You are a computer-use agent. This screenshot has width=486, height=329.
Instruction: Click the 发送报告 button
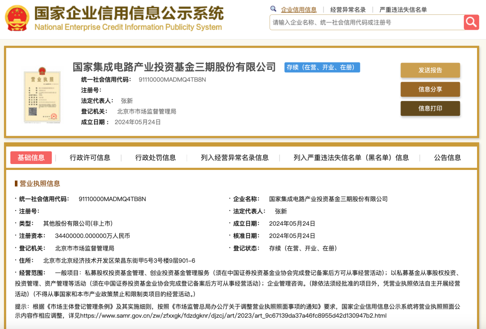pyautogui.click(x=430, y=70)
